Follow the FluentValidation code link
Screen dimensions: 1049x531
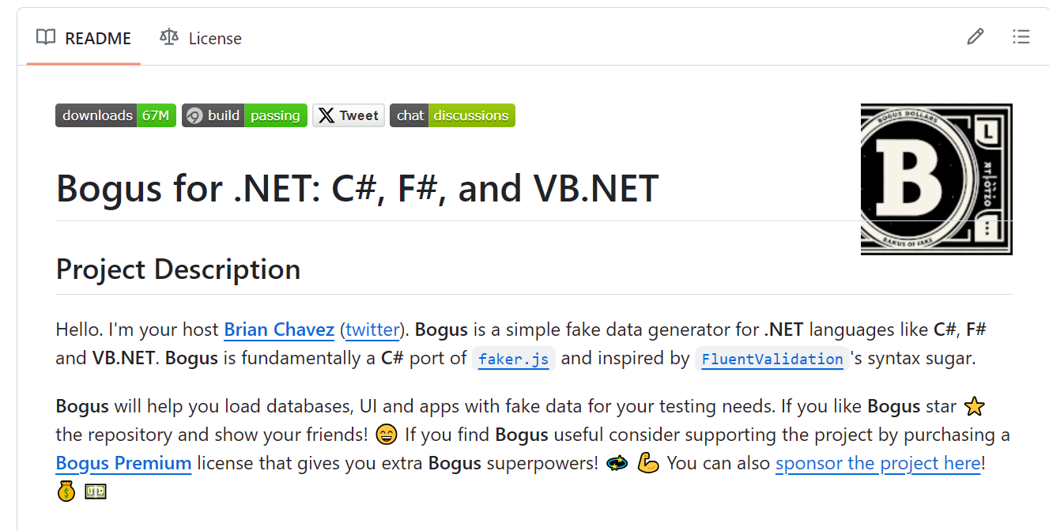[772, 359]
